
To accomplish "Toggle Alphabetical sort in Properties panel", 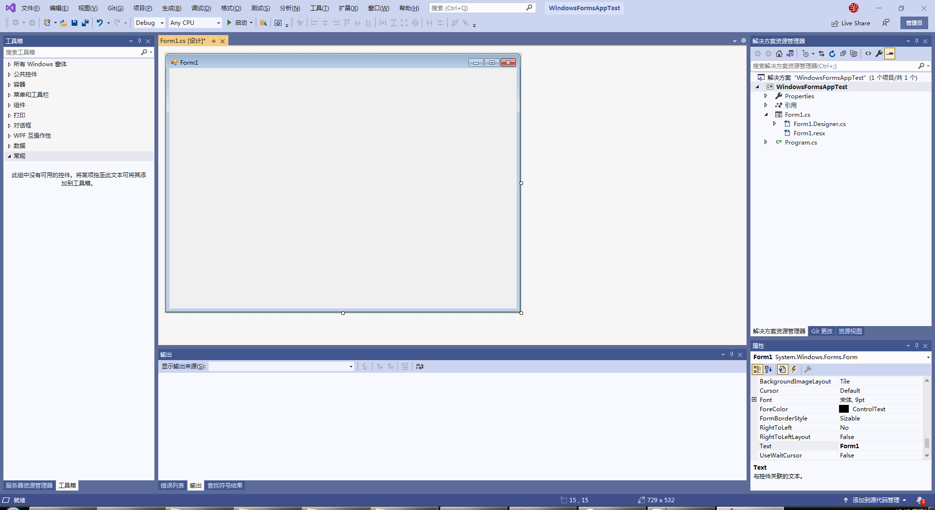I will pyautogui.click(x=769, y=369).
